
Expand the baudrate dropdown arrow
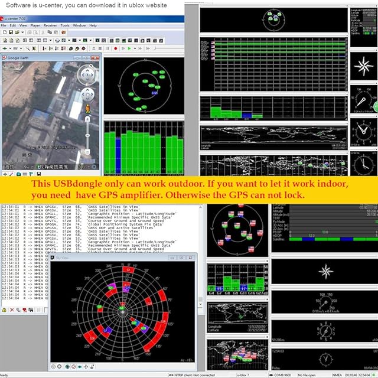point(21,48)
